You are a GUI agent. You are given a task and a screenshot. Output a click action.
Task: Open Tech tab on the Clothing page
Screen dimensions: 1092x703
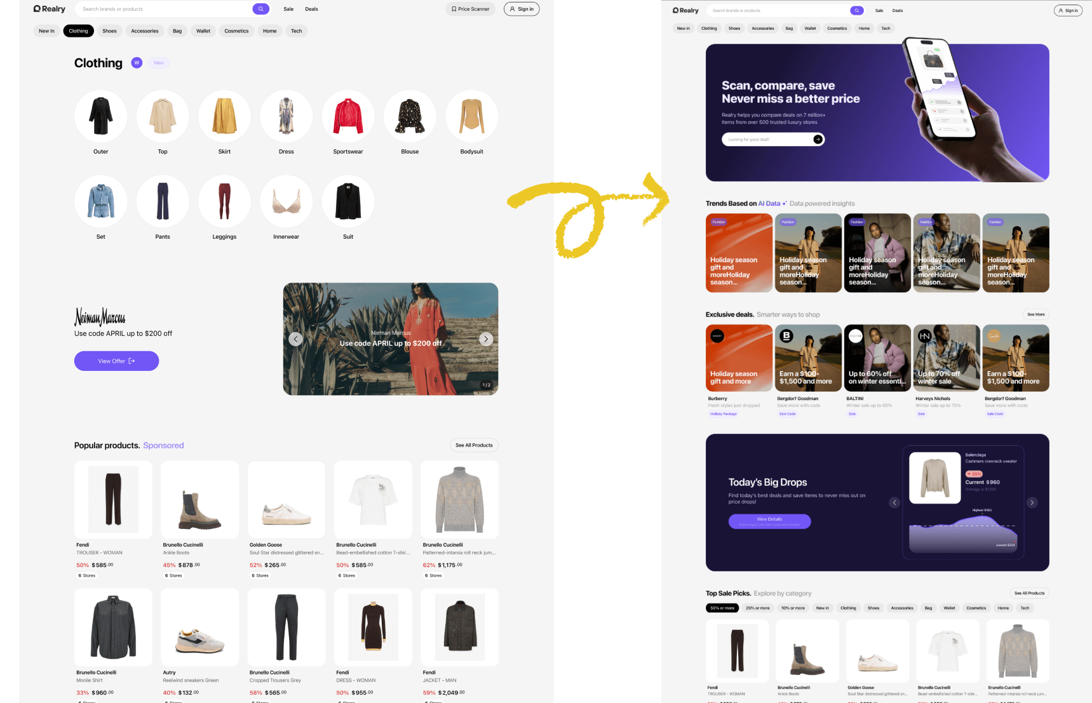pyautogui.click(x=297, y=30)
